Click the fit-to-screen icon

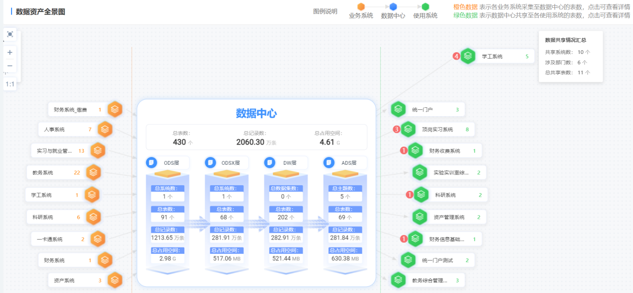coord(10,35)
